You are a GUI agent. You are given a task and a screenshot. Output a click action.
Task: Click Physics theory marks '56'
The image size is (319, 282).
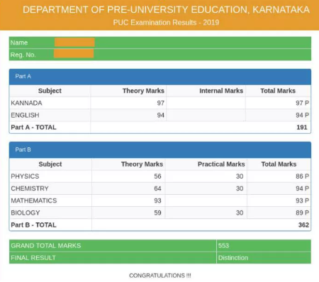(157, 176)
